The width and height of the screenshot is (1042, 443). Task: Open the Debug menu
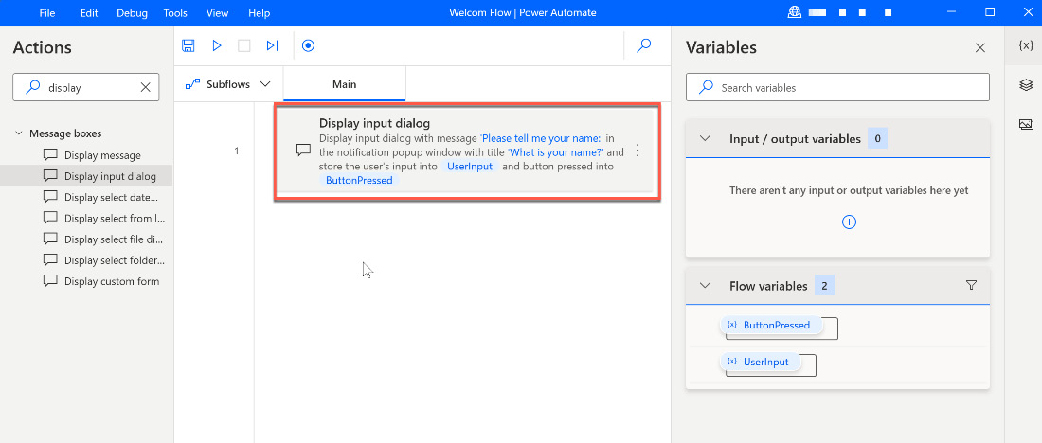coord(131,12)
